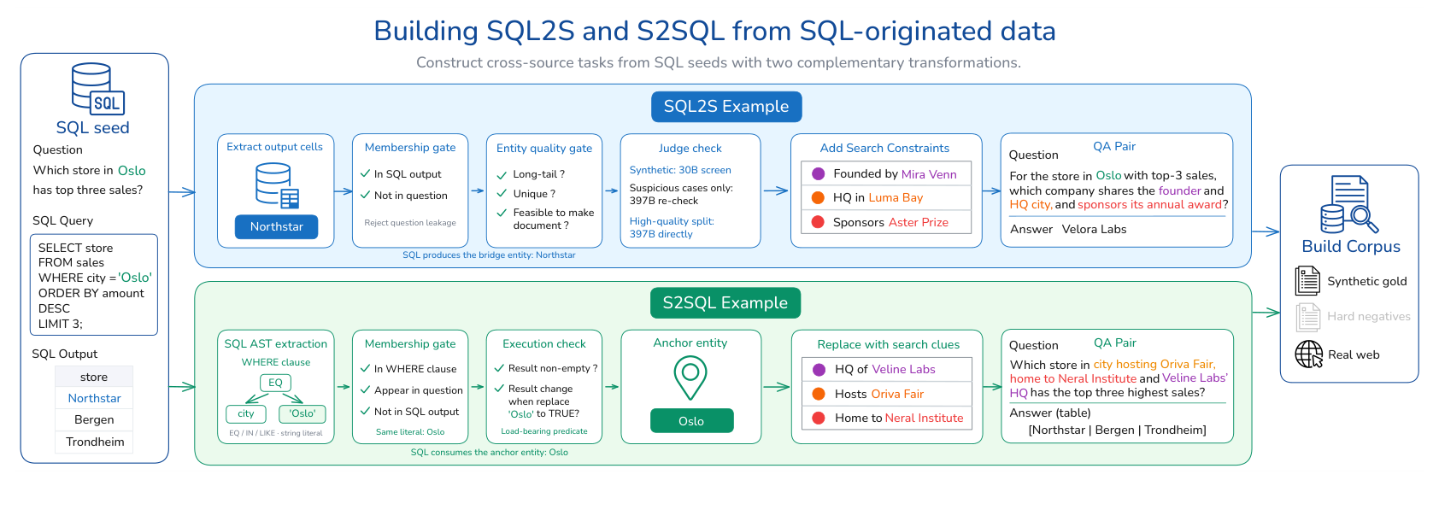Click the Load-bearing predicate note
Image resolution: width=1439 pixels, height=527 pixels.
(544, 431)
